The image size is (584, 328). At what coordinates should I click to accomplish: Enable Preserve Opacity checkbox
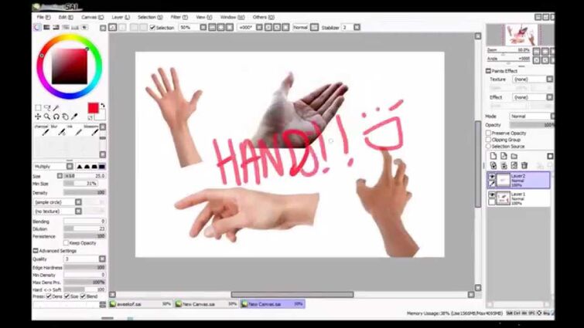(x=488, y=133)
